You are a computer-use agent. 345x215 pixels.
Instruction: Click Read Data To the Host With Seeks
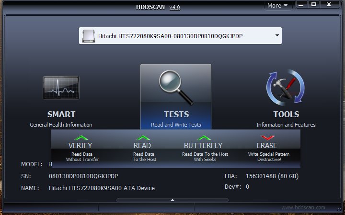[x=205, y=157]
